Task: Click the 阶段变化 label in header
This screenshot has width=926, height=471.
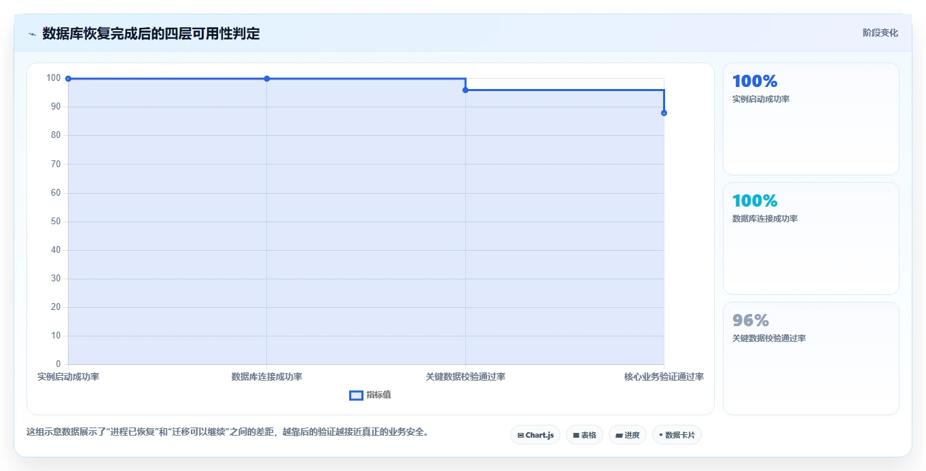Action: (x=880, y=33)
